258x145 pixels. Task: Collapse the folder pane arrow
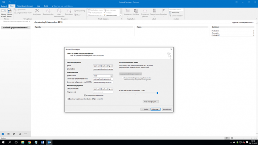point(29,21)
